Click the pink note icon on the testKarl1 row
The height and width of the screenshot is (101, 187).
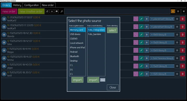pyautogui.click(x=136, y=27)
